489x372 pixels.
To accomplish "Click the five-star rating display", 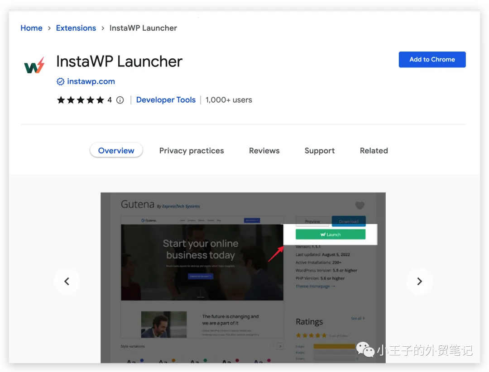I will (81, 100).
